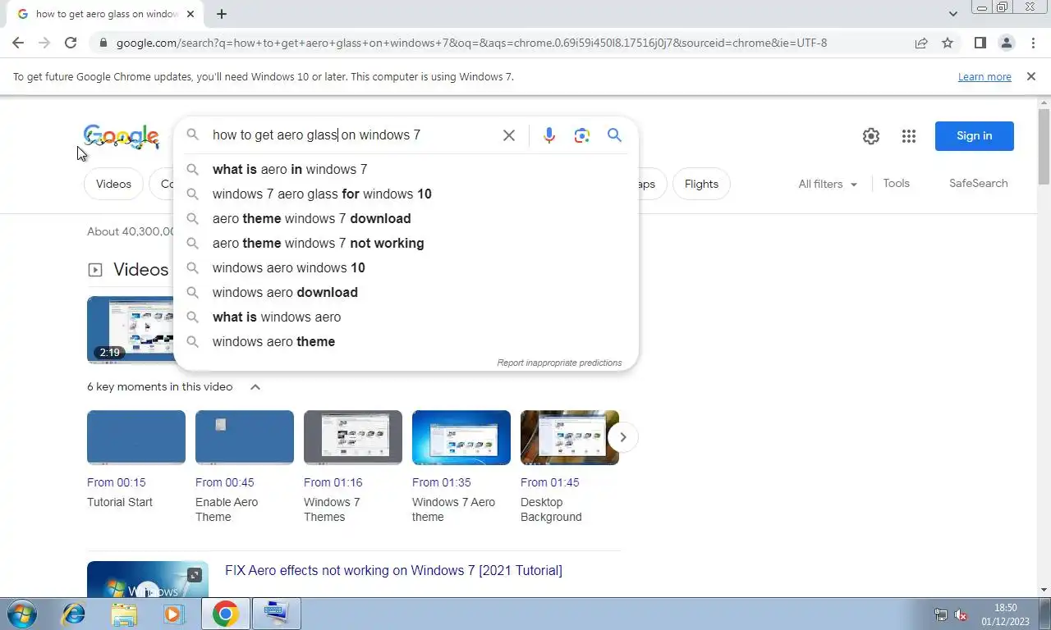Submit search with blue magnifier icon

tap(614, 135)
